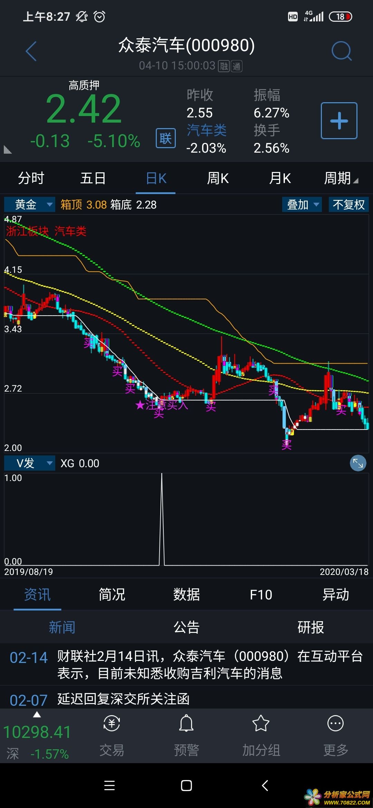Tap the 箱底 2.28 readout
The height and width of the screenshot is (808, 373).
(133, 205)
